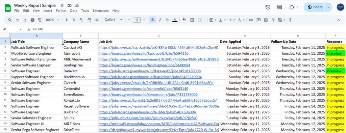Select the Taskrabbit Interview response cell
Screen dimensions: 346x133
click(x=335, y=53)
